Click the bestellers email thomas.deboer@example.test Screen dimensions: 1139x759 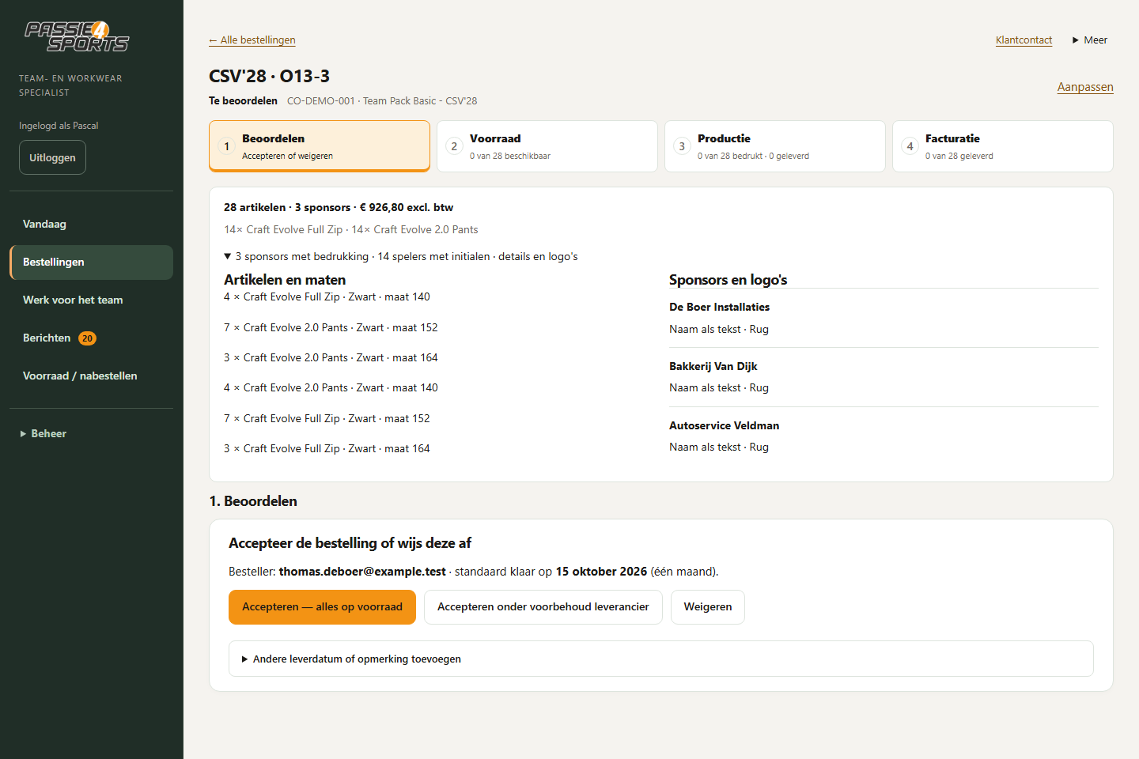pyautogui.click(x=362, y=572)
